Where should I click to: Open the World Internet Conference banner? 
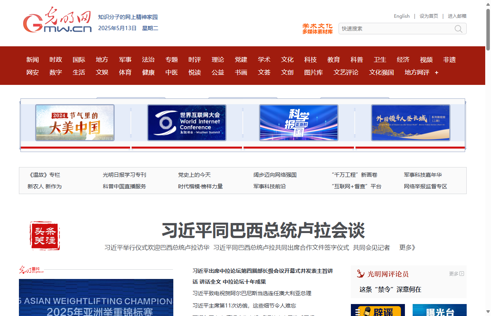coord(186,123)
